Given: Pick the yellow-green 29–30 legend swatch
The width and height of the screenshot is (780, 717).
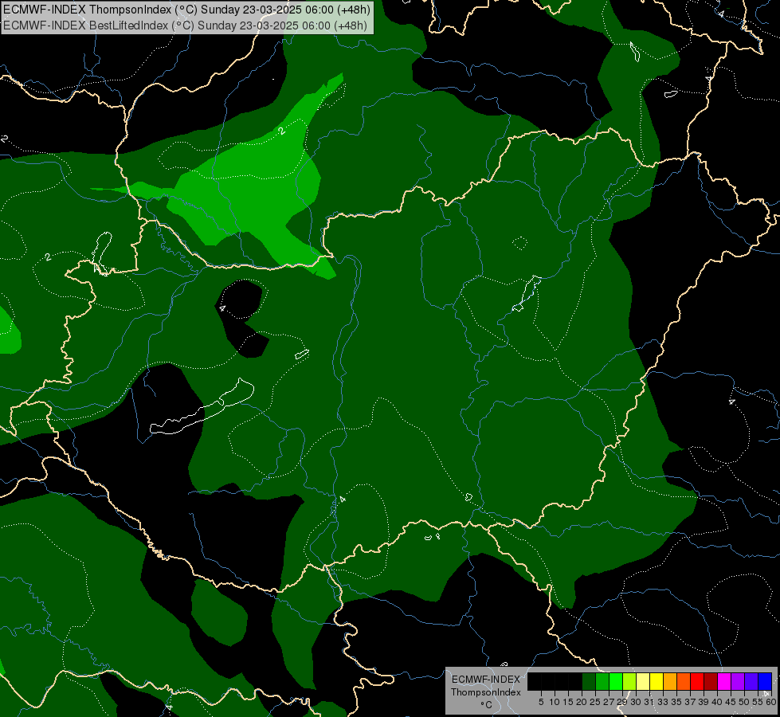Looking at the screenshot, I should click(x=629, y=681).
